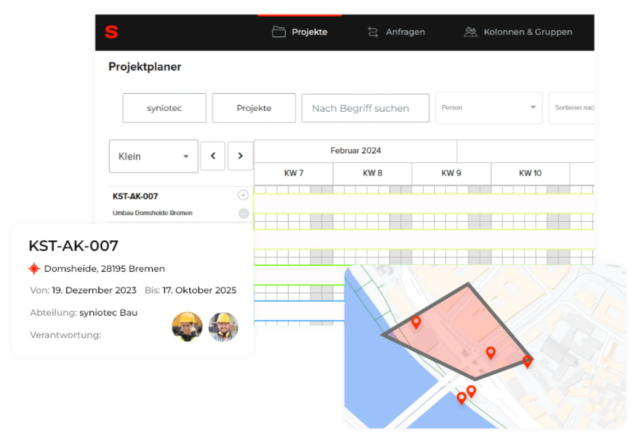Image resolution: width=637 pixels, height=440 pixels.
Task: Click the plus icon next to KST-AK-007
Action: tap(242, 195)
